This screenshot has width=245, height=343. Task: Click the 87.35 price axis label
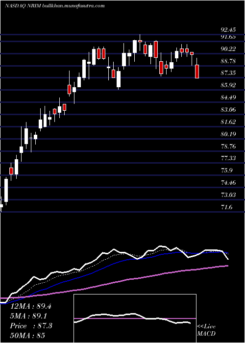click(x=228, y=73)
